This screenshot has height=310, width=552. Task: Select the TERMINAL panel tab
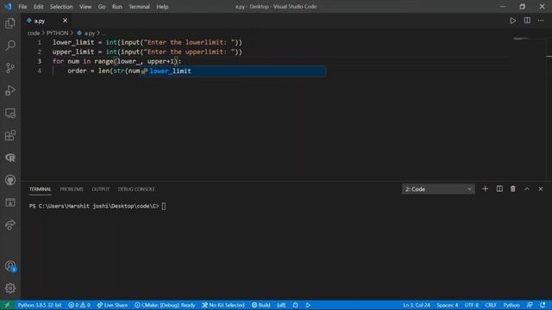[x=41, y=189]
